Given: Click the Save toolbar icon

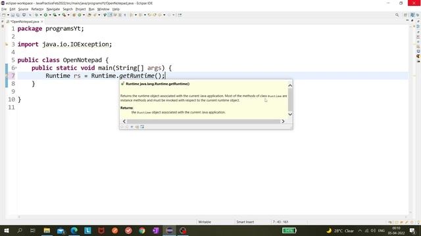Looking at the screenshot, I should (x=12, y=15).
